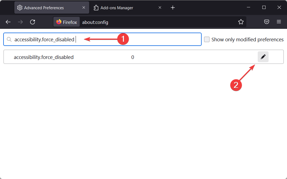The image size is (287, 179).
Task: Open the Firefox application menu
Action: pos(279,22)
